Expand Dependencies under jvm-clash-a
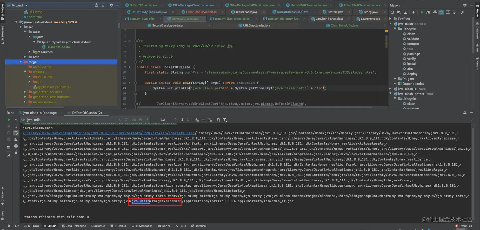 tap(395, 84)
